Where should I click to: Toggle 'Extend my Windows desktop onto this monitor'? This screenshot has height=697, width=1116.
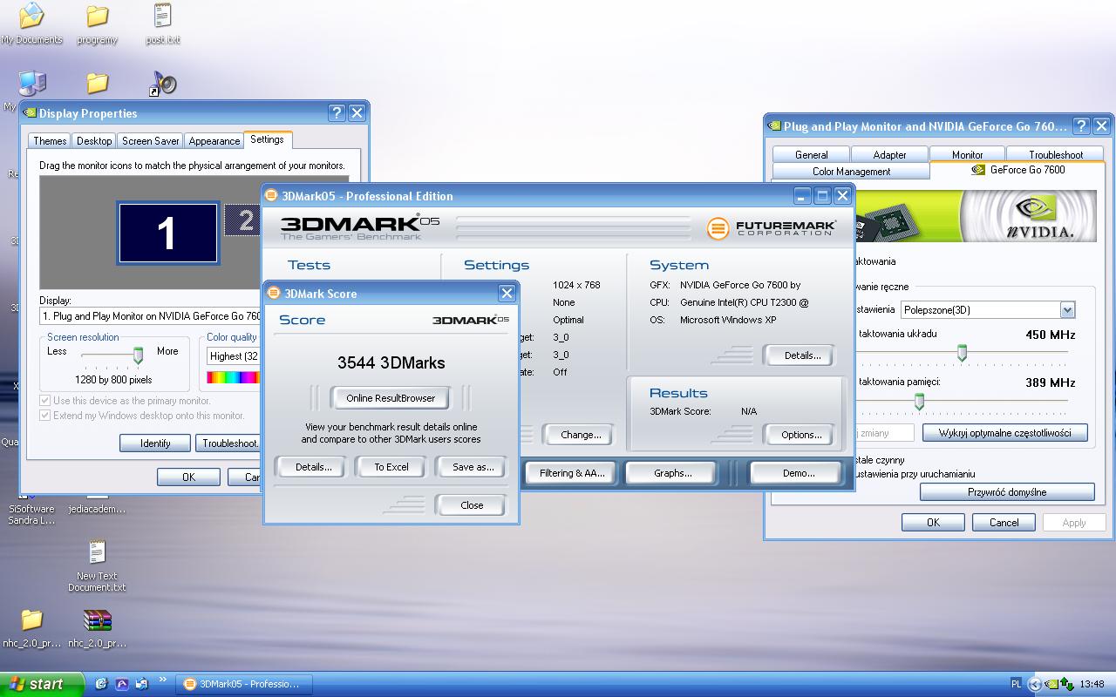click(142, 416)
